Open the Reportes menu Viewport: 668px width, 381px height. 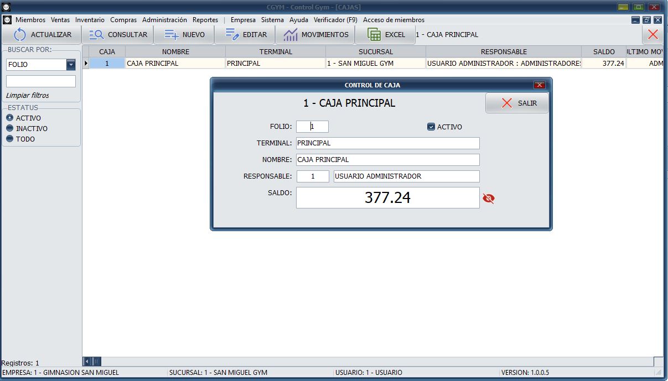point(205,20)
